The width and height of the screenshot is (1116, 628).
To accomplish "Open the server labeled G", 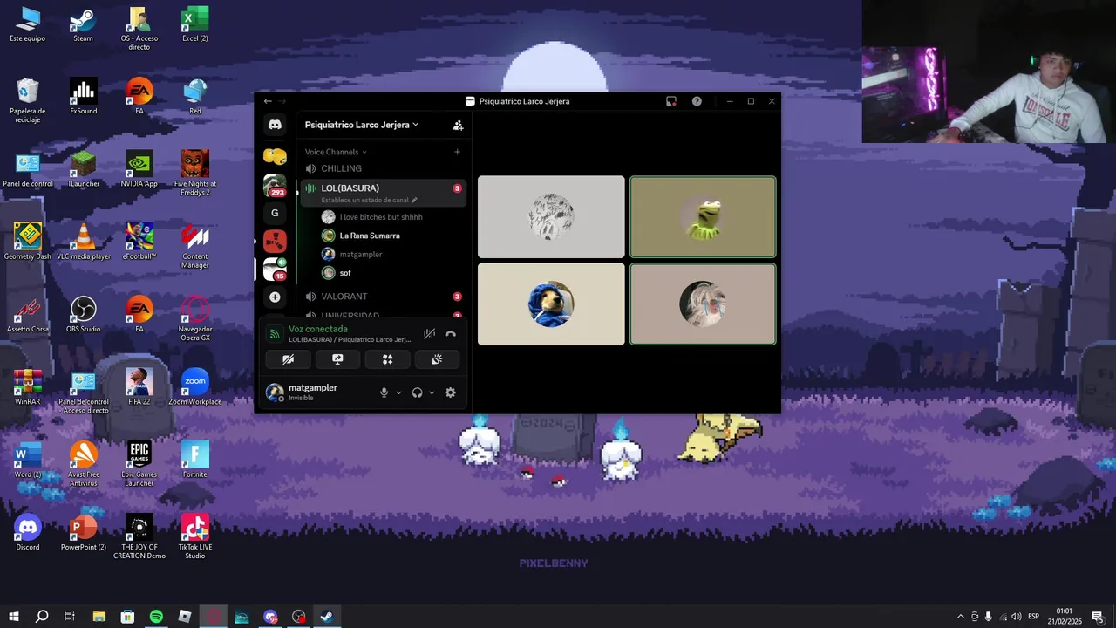I will [275, 213].
